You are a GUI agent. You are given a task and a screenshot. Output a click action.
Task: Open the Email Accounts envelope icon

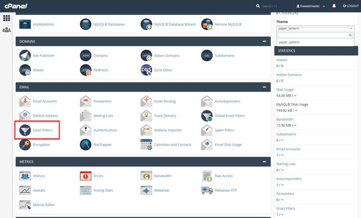[x=25, y=101]
